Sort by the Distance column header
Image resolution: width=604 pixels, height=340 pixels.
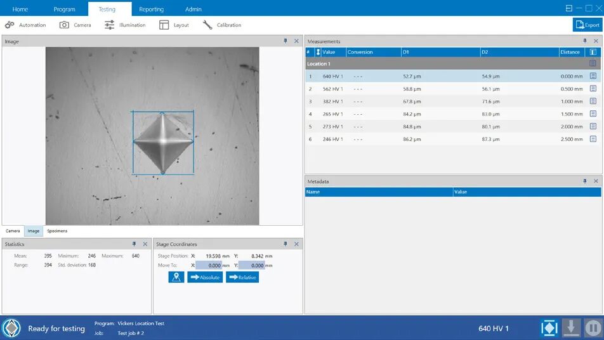coord(572,52)
